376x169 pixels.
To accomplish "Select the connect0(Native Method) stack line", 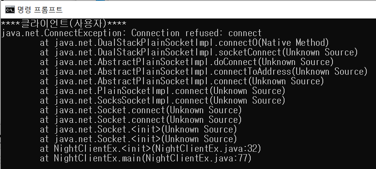I will click(184, 43).
